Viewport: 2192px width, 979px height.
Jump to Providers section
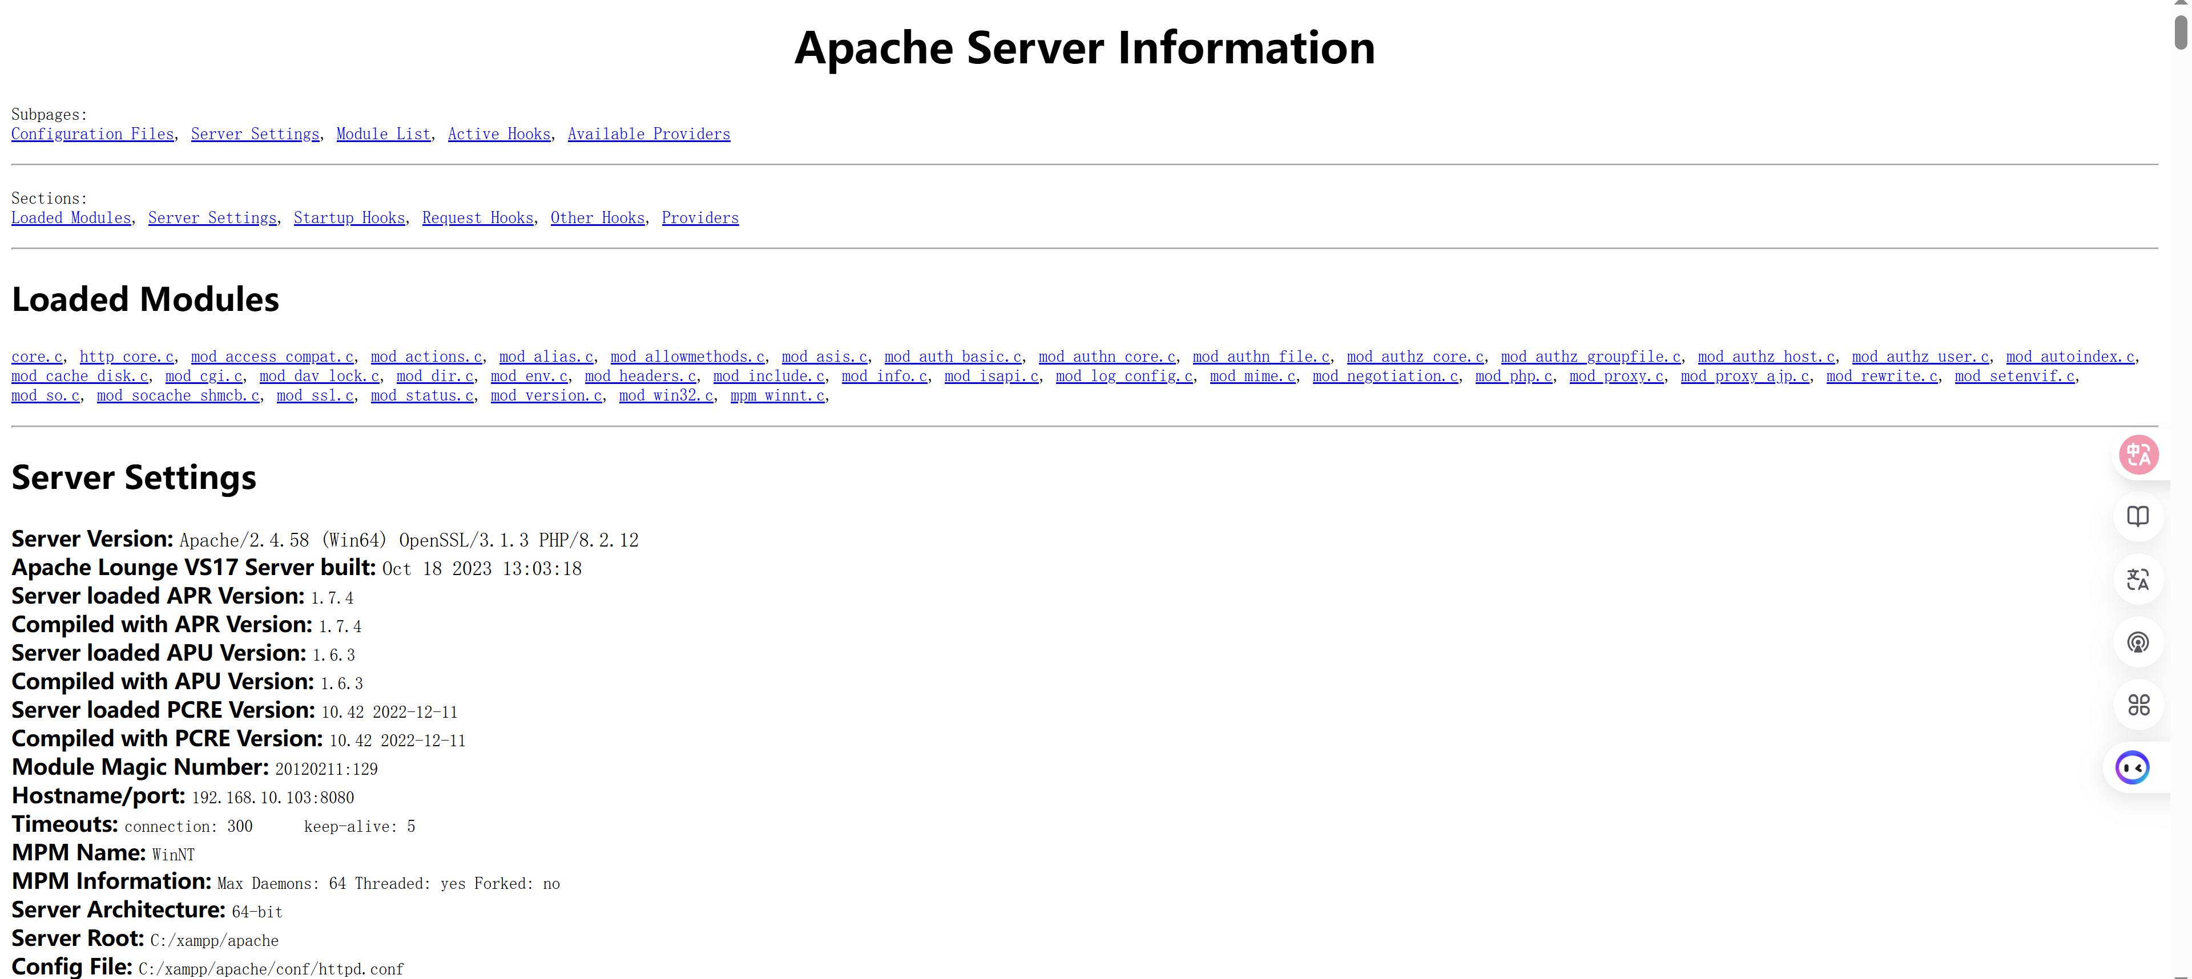700,218
